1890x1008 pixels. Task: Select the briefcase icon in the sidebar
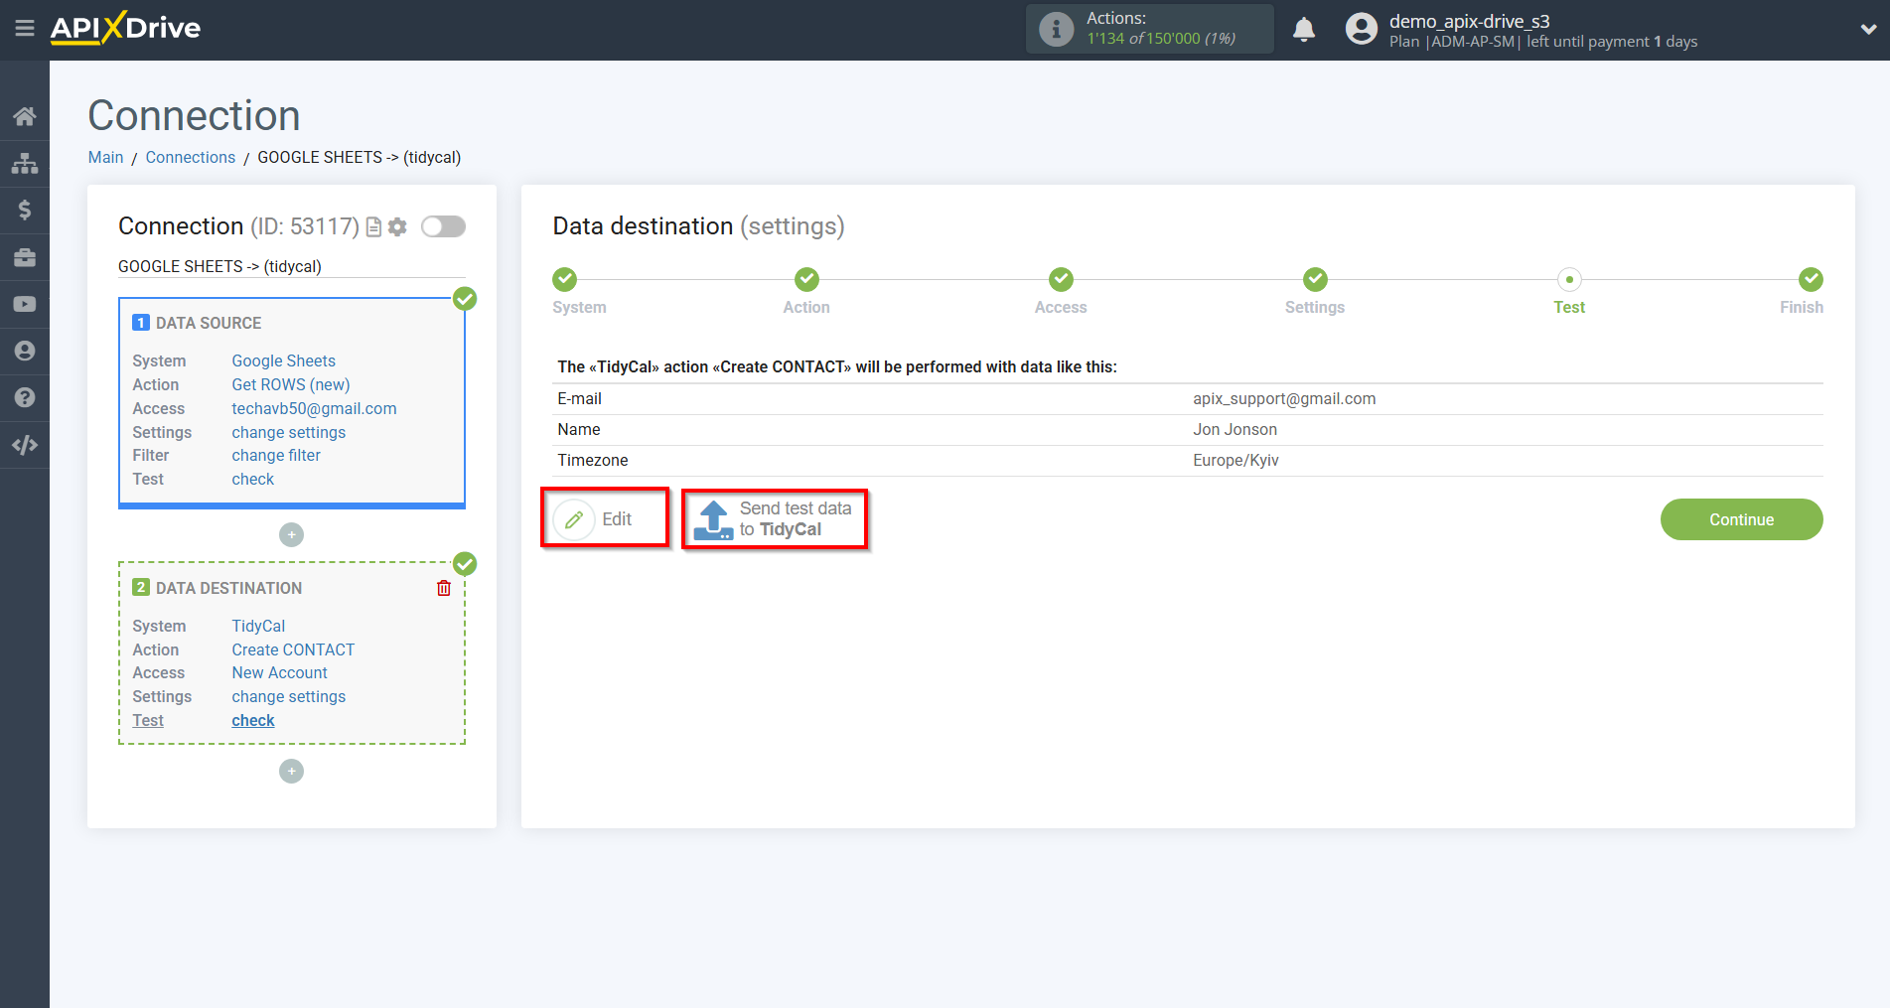(x=25, y=256)
